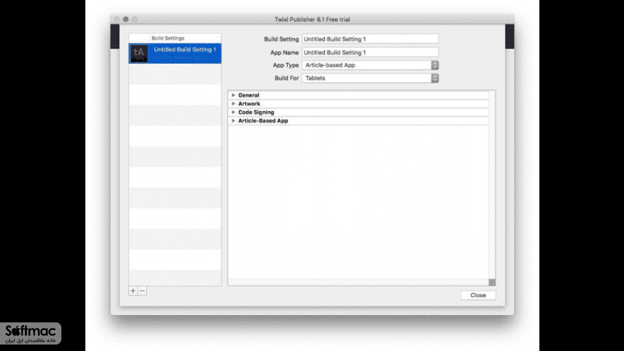The width and height of the screenshot is (624, 351).
Task: Click the resize corner of settings panel
Action: (x=493, y=282)
